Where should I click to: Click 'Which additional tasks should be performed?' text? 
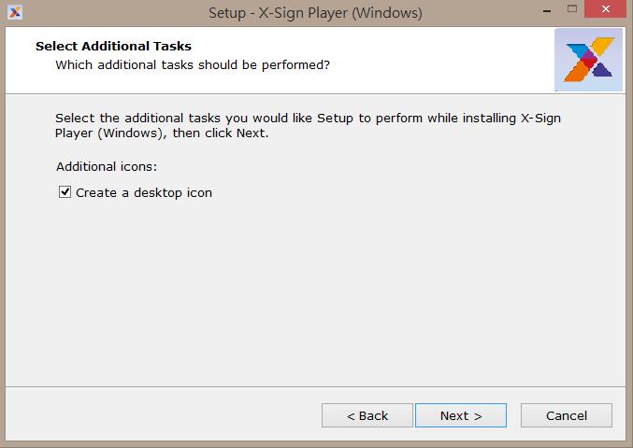point(193,64)
